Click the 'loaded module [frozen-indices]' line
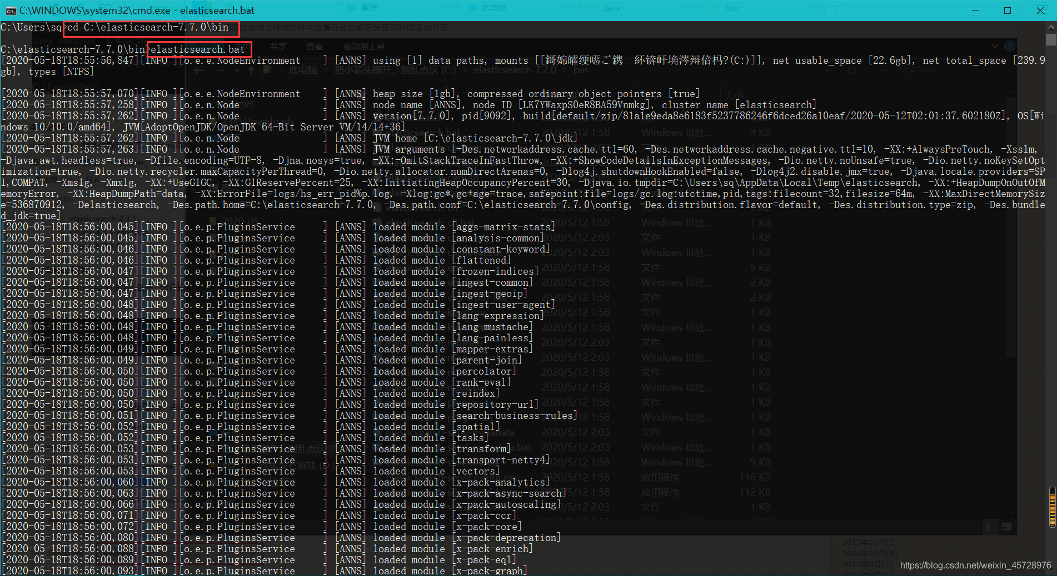 click(x=456, y=271)
